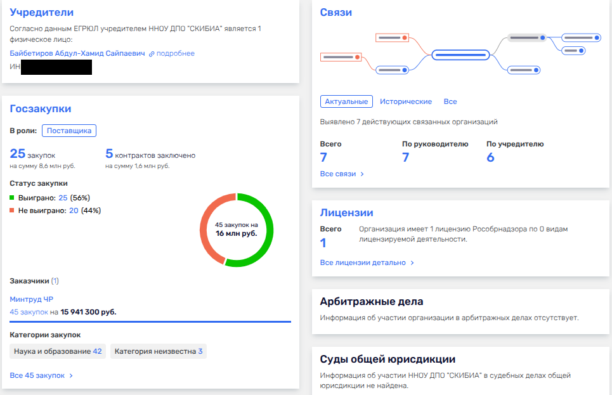The width and height of the screenshot is (612, 395).
Task: Click the donut chart of purchases
Action: click(x=237, y=230)
